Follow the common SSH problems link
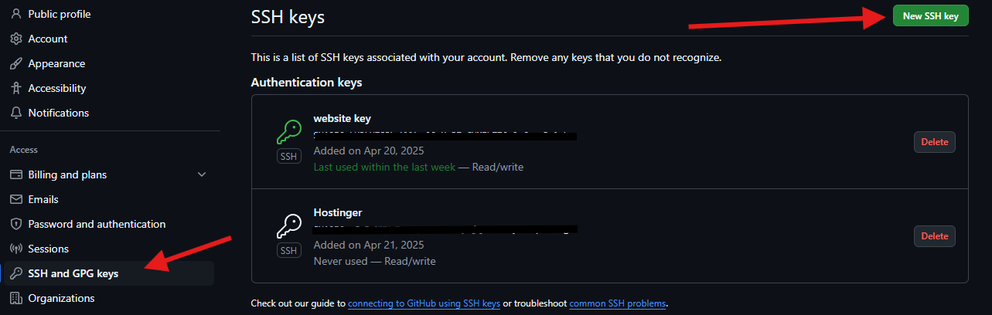The width and height of the screenshot is (992, 315). pos(617,303)
